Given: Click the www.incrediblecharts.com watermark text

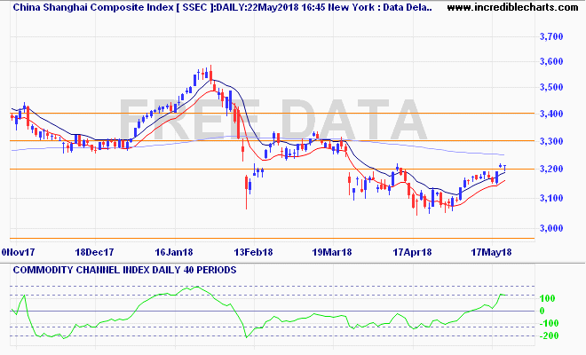Looking at the screenshot, I should tap(512, 7).
